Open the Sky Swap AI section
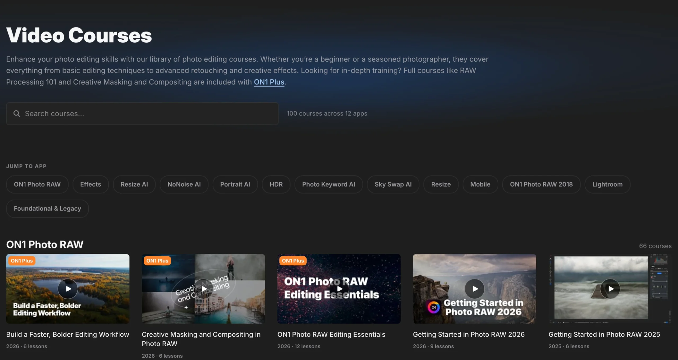 (393, 184)
